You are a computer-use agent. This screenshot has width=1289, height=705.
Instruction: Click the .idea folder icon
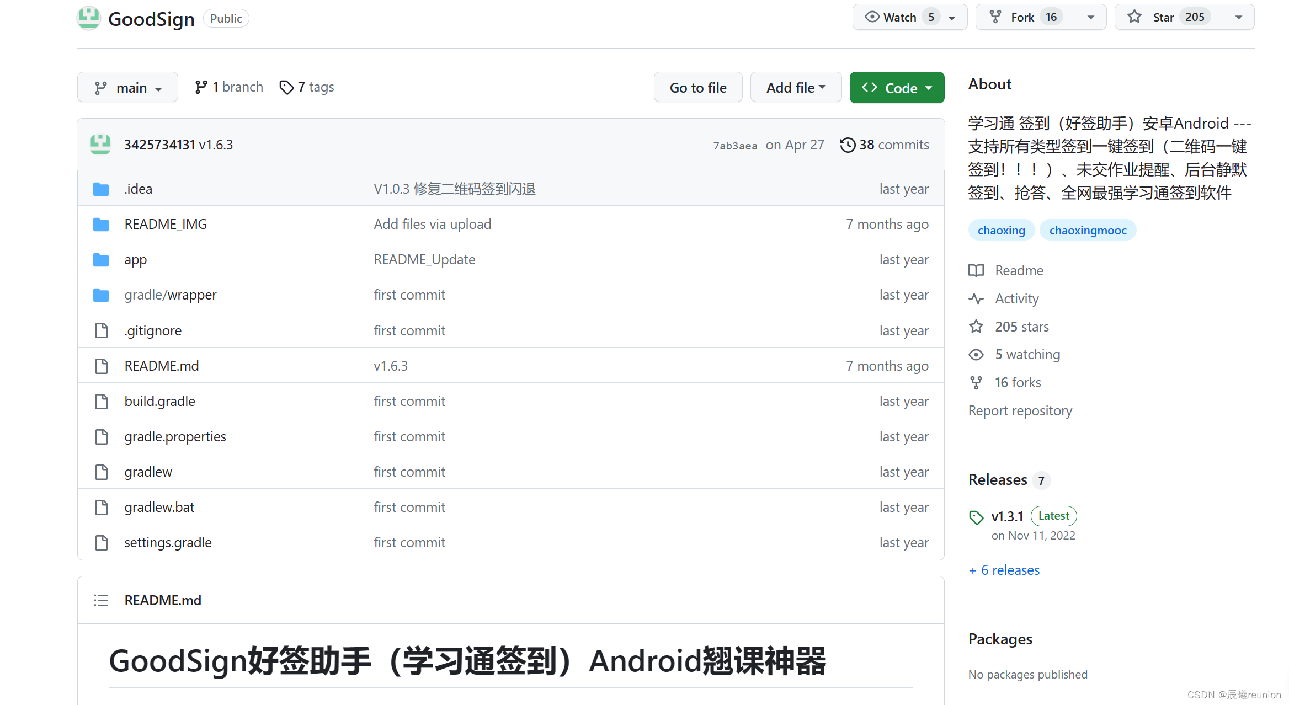click(x=101, y=189)
